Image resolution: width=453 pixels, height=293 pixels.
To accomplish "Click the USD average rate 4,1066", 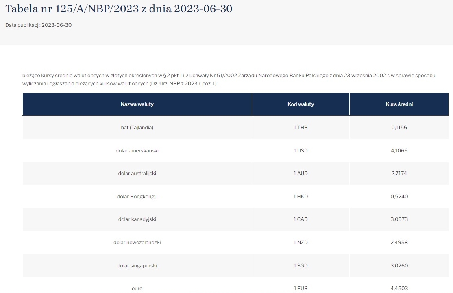I will coord(399,151).
